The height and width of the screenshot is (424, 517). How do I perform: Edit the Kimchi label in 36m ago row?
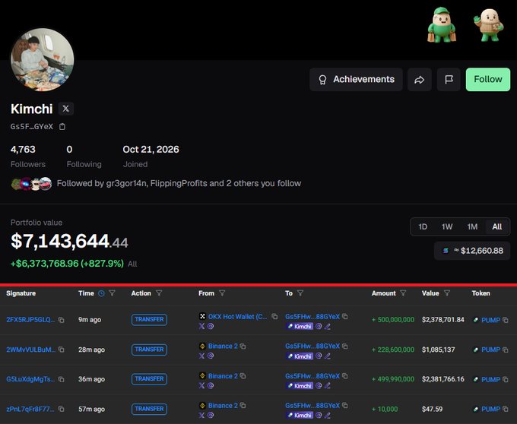click(328, 386)
